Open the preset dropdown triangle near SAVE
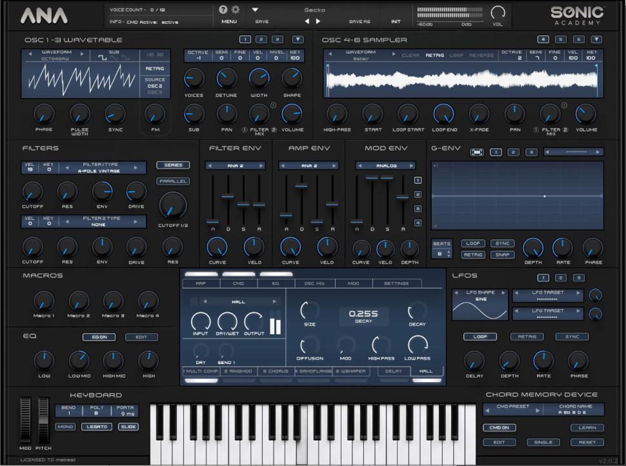The width and height of the screenshot is (626, 466). [255, 10]
